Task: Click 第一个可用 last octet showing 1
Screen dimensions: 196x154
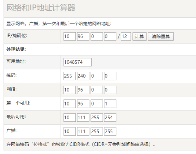Action: [x=110, y=104]
